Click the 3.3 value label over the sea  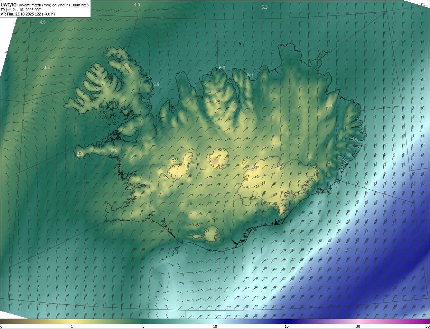coord(47,67)
